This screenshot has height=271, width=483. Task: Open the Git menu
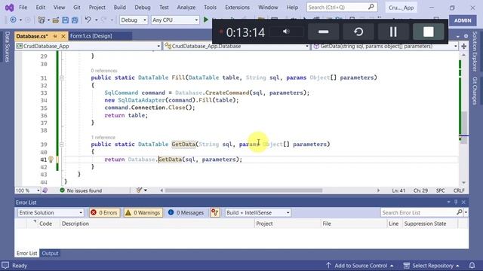pos(77,7)
